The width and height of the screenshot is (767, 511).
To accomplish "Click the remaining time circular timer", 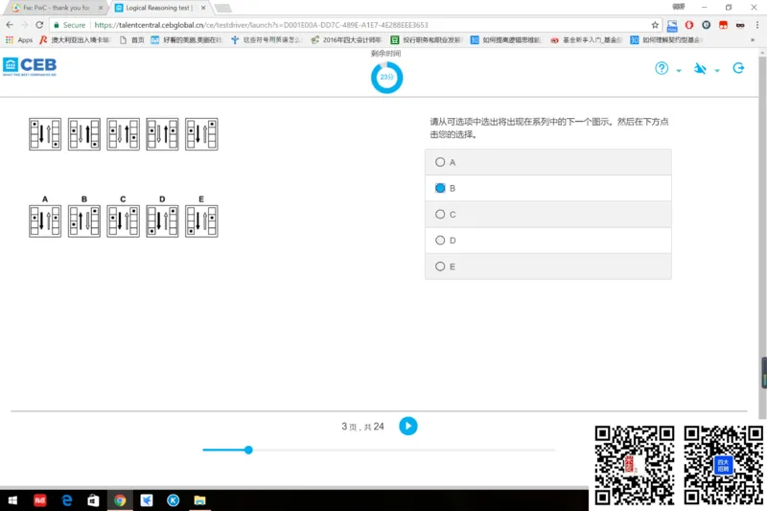I will point(386,78).
